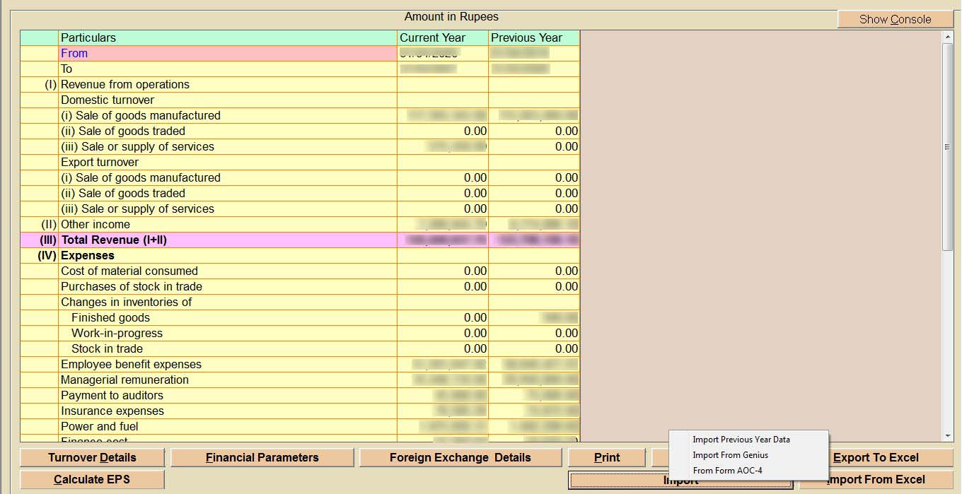Open Turnover Details

pyautogui.click(x=92, y=457)
